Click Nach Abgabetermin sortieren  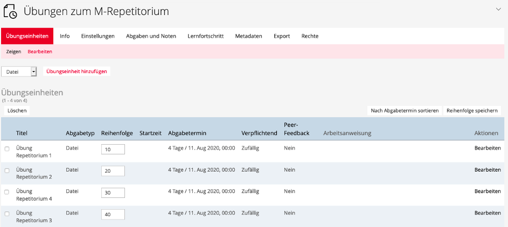405,110
